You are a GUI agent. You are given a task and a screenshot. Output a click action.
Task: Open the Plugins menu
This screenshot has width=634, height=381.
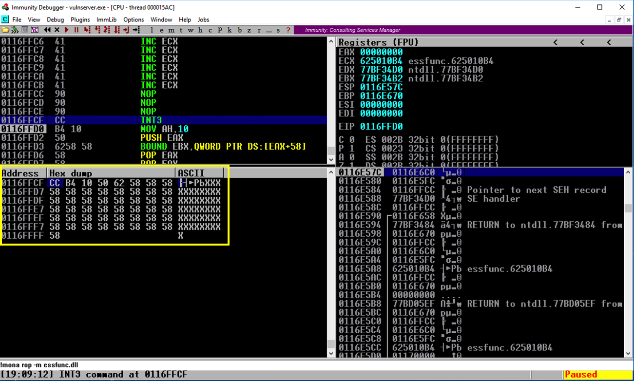[x=80, y=19]
